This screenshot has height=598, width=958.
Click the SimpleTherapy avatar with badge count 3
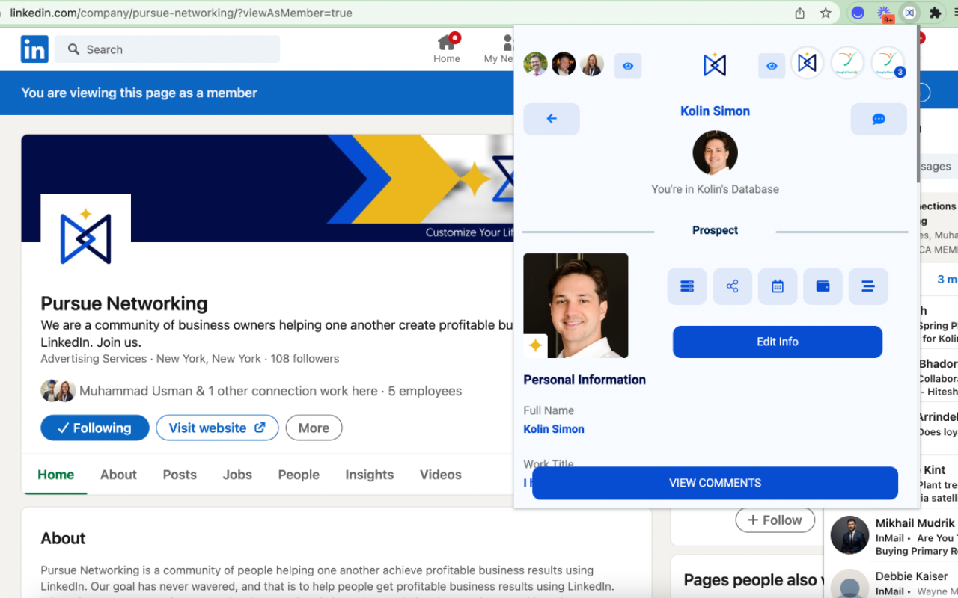[x=888, y=63]
